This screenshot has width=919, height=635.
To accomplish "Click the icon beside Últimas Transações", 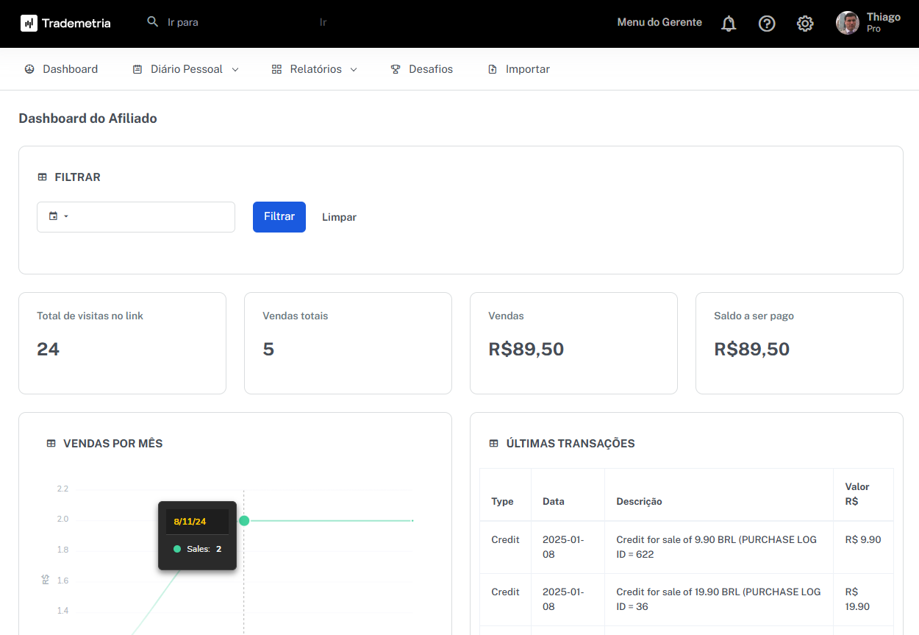I will [493, 444].
